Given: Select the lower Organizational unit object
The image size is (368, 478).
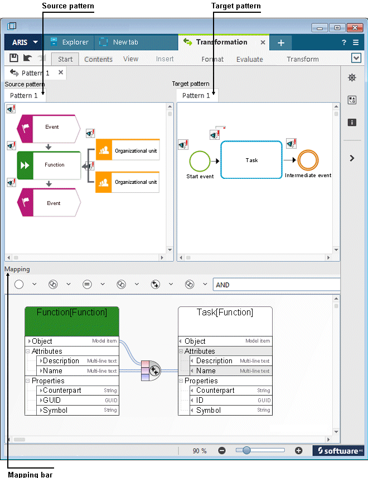Looking at the screenshot, I should click(x=128, y=182).
